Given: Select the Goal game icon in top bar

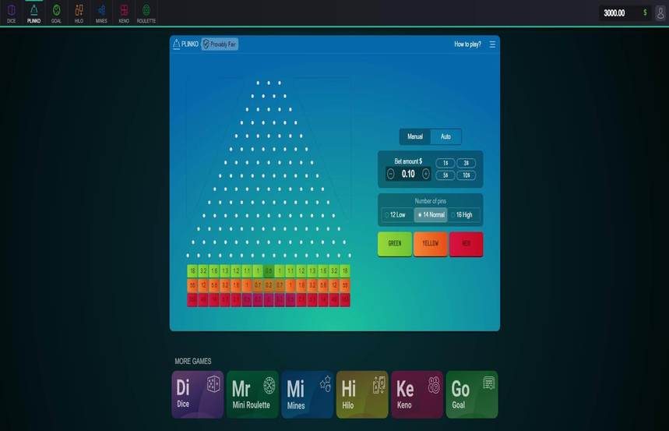Looking at the screenshot, I should pyautogui.click(x=56, y=13).
